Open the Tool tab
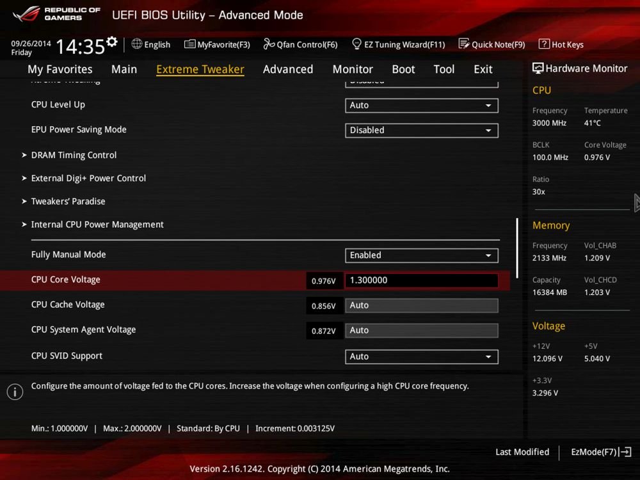The image size is (640, 480). (444, 69)
